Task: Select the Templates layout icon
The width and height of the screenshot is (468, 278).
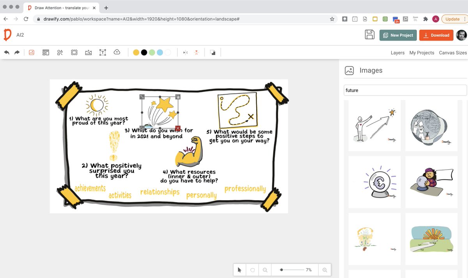Action: click(x=46, y=52)
